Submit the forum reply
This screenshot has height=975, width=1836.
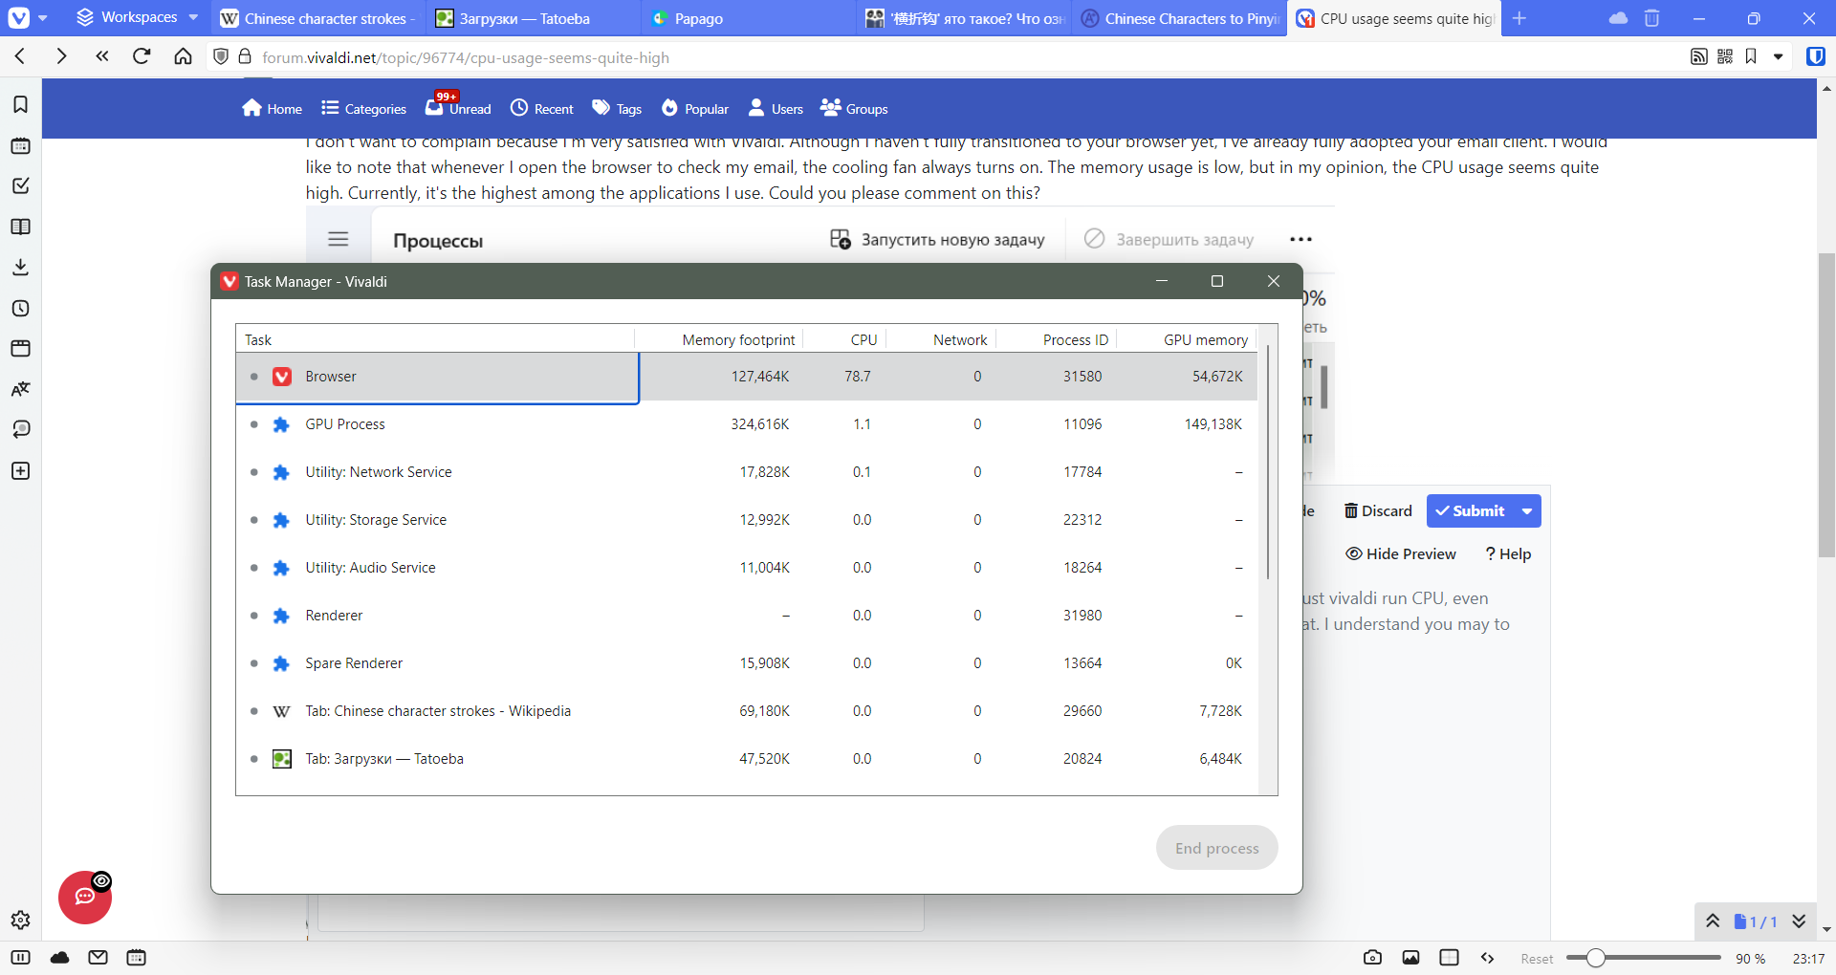click(1470, 510)
